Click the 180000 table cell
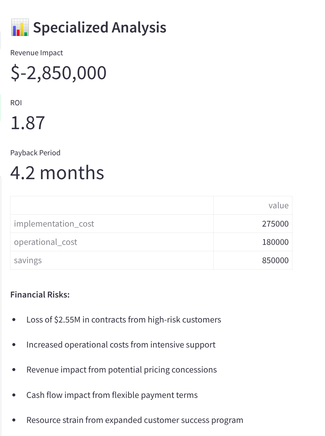This screenshot has width=325, height=436. (x=275, y=242)
